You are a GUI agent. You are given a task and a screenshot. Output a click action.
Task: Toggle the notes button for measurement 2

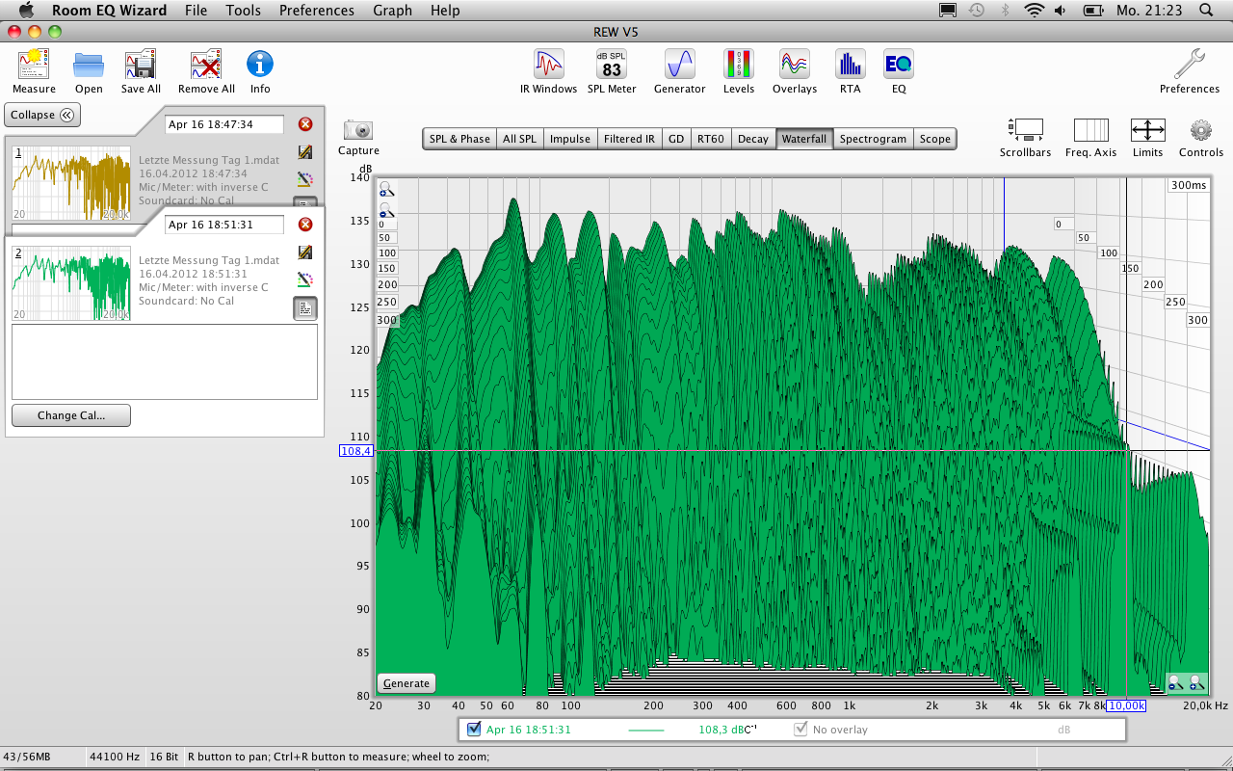305,308
